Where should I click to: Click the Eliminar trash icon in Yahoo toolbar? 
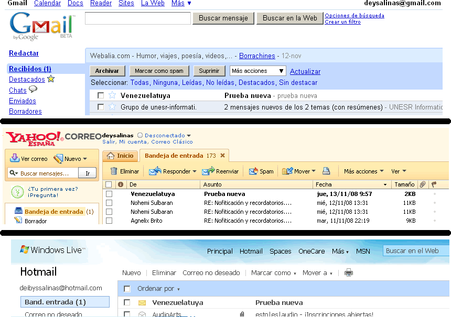pos(114,171)
